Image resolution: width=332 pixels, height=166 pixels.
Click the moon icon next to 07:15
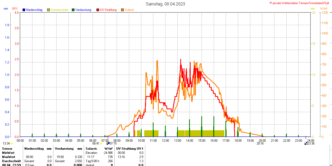108,143
